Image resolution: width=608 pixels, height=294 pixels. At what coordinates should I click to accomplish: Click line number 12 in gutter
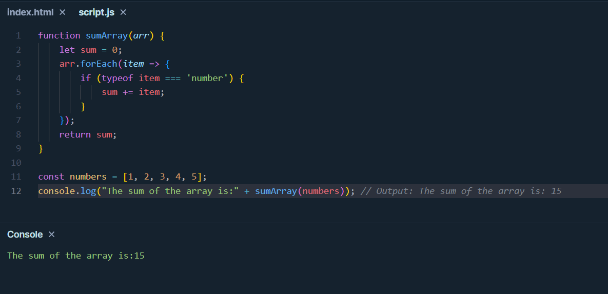(x=16, y=191)
